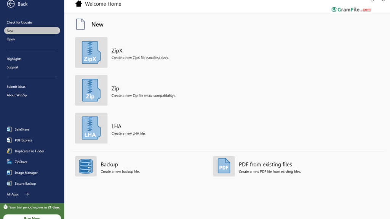This screenshot has width=390, height=219.
Task: Open Image Manager label
Action: pyautogui.click(x=26, y=173)
